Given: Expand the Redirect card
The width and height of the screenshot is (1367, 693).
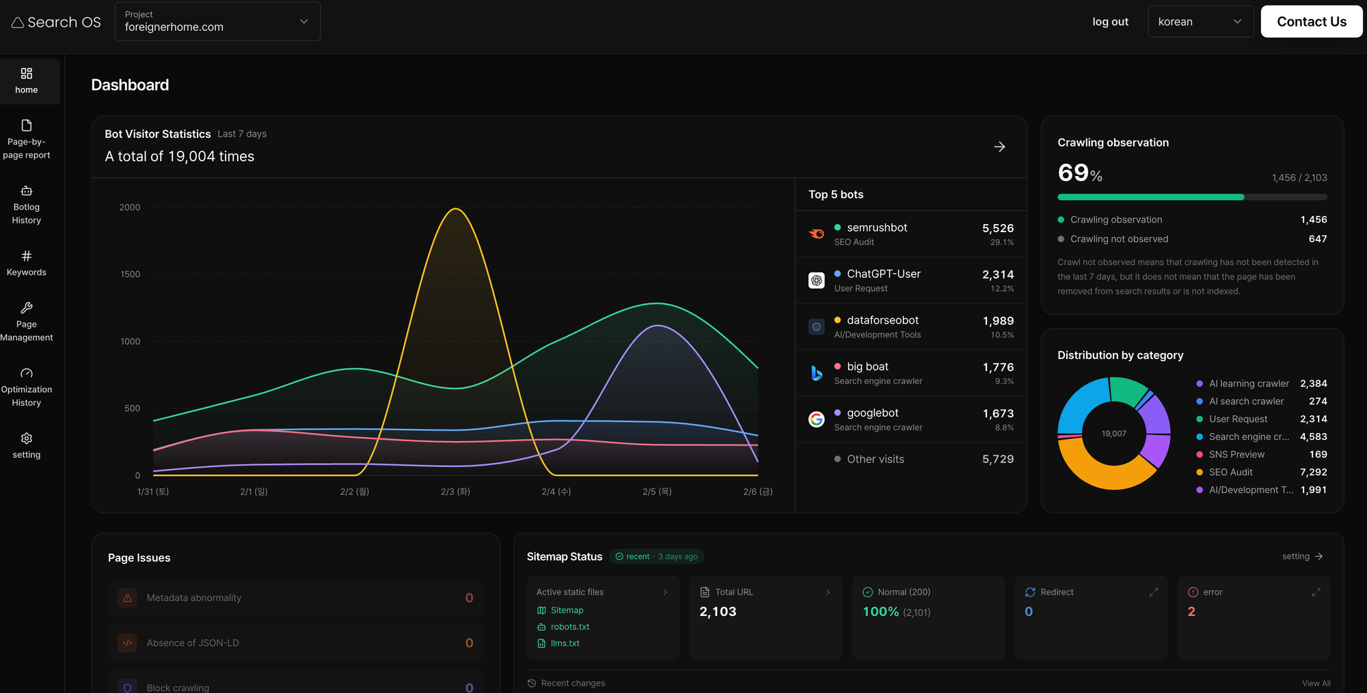Looking at the screenshot, I should point(1153,592).
